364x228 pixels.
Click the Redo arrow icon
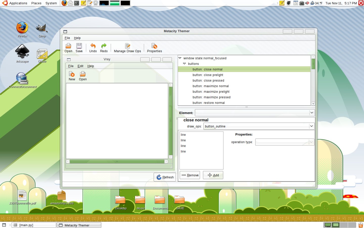coord(104,46)
